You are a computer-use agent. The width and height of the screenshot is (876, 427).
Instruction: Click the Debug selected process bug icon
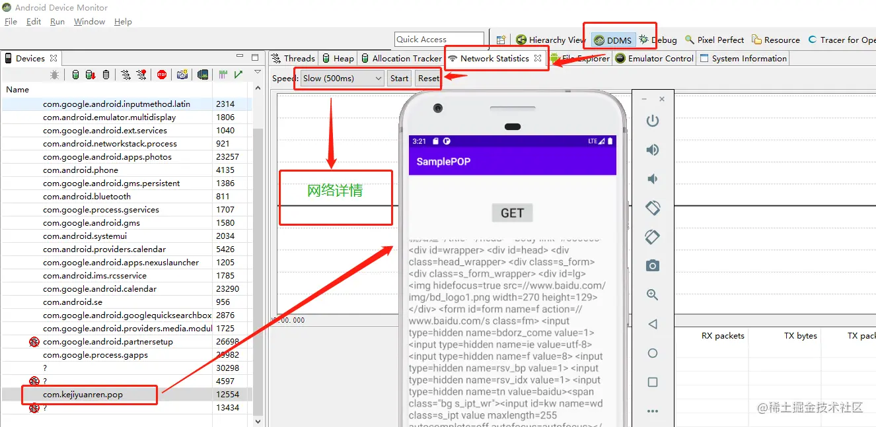click(55, 75)
